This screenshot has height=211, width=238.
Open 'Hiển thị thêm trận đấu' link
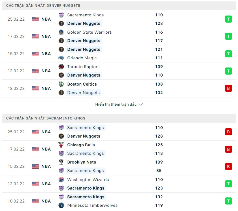(116, 105)
